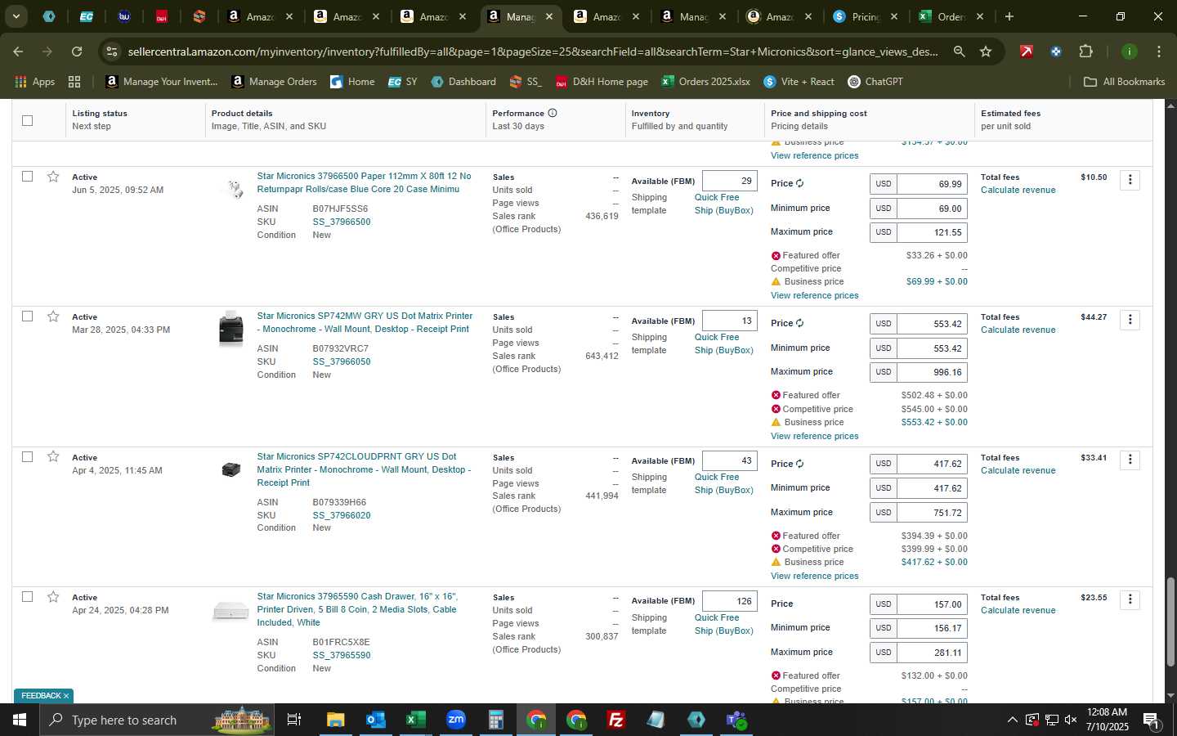Favorite the SP742MW printer listing star
This screenshot has height=736, width=1177.
[x=53, y=316]
